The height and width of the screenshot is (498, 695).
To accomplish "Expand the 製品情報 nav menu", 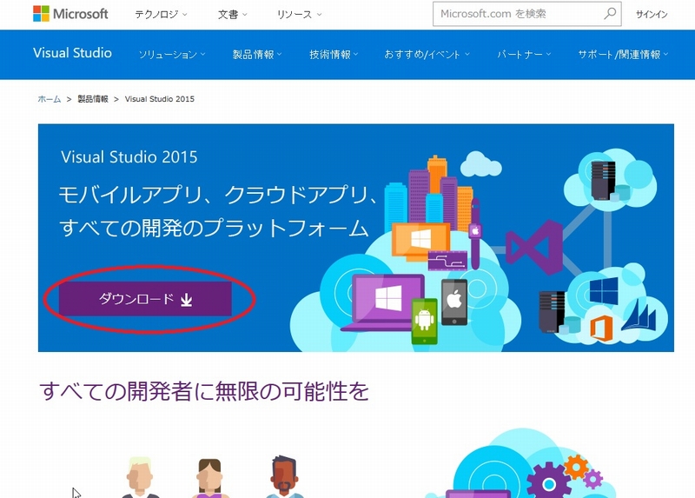I will click(x=257, y=54).
